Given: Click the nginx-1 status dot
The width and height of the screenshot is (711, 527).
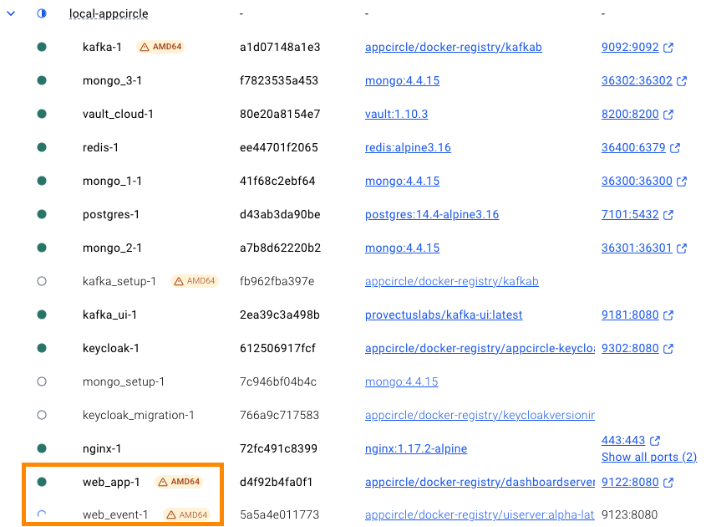Looking at the screenshot, I should 42,448.
